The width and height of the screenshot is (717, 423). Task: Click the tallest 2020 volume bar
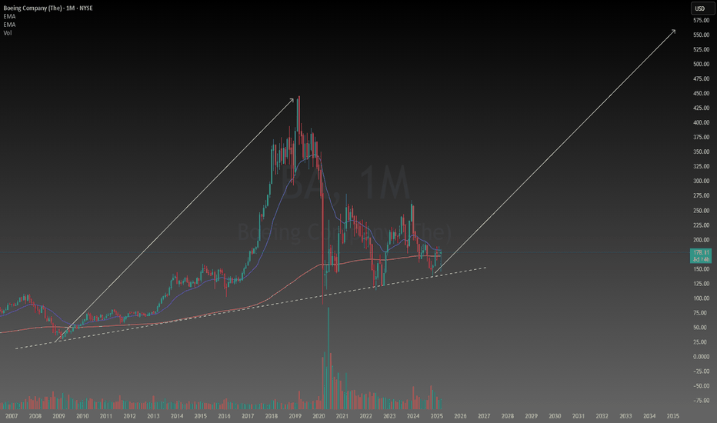point(328,358)
